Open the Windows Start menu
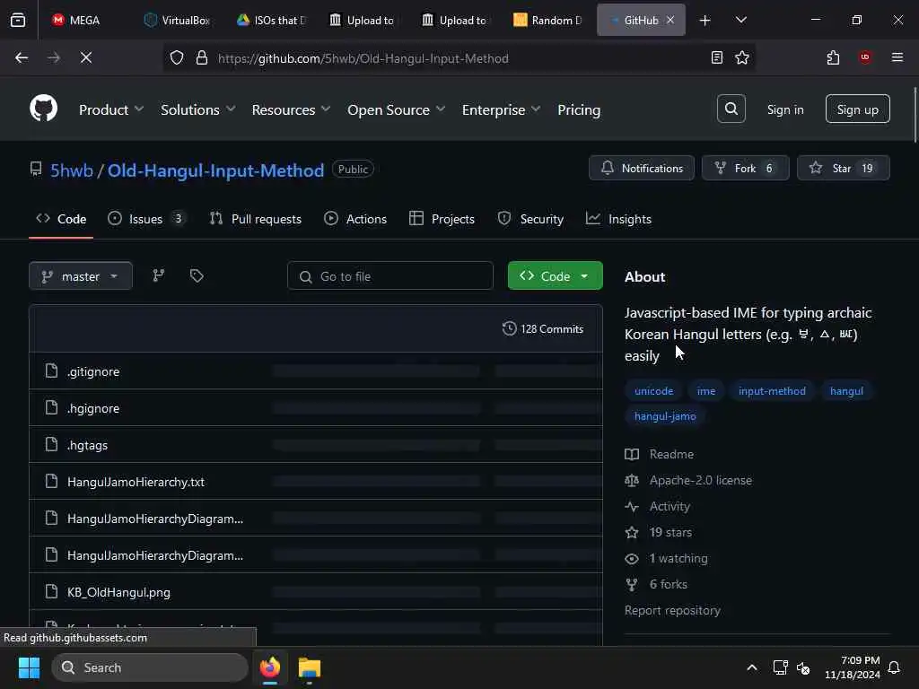The image size is (919, 689). (x=29, y=667)
